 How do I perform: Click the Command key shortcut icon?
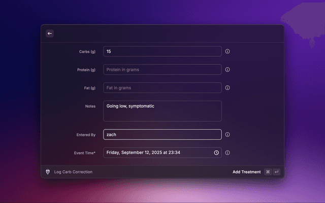(268, 172)
